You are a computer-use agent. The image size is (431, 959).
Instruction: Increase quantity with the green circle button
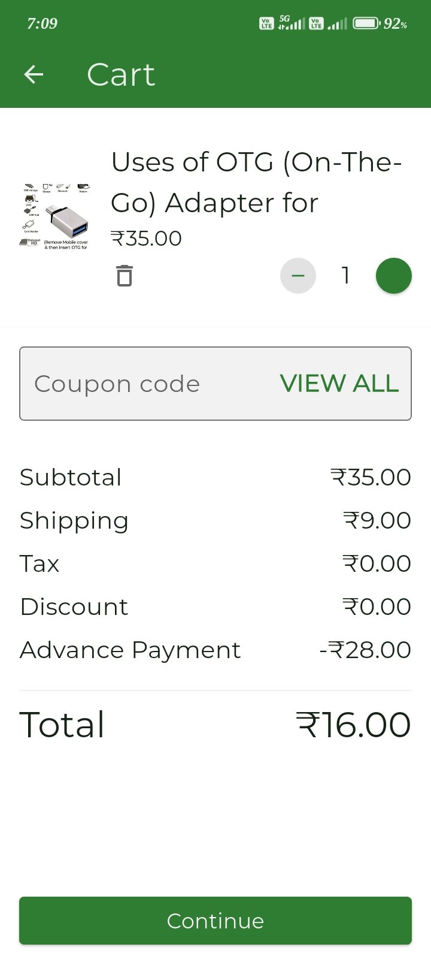click(393, 276)
